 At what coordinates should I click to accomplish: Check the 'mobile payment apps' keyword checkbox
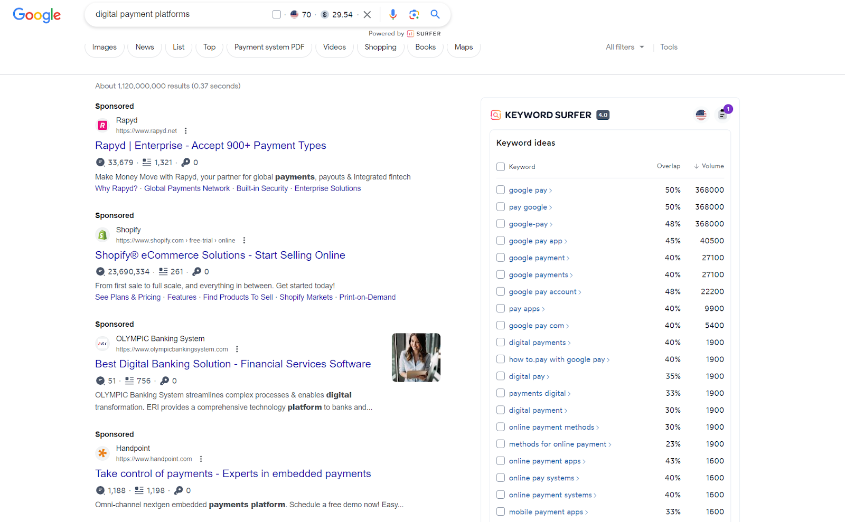(x=501, y=511)
